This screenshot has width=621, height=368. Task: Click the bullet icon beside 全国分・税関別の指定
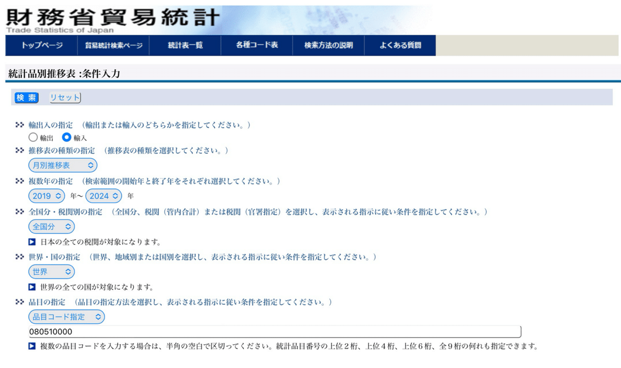point(20,212)
